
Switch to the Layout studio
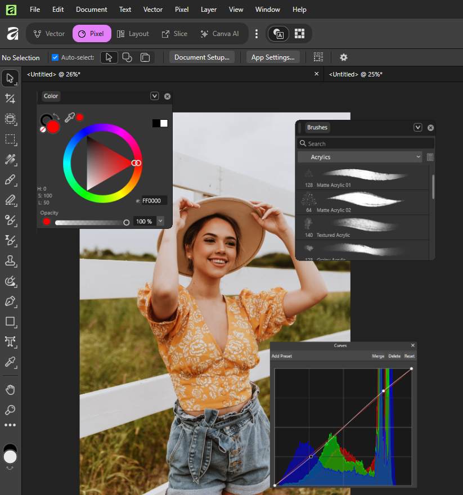(x=133, y=33)
